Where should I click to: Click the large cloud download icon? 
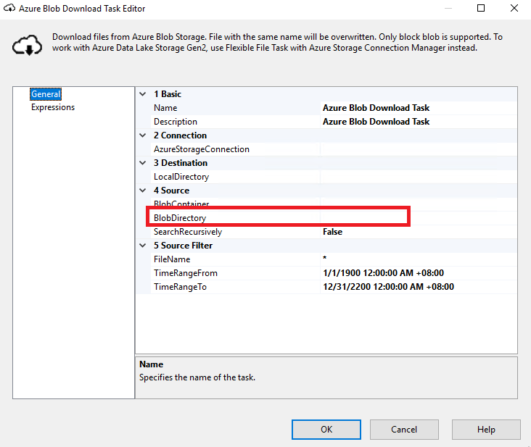click(28, 45)
